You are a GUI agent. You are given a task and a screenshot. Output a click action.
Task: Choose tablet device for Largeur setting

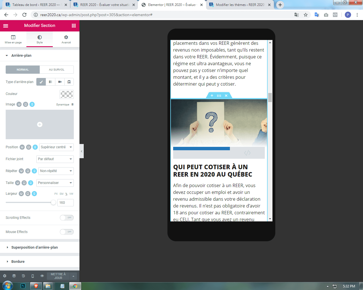28,194
